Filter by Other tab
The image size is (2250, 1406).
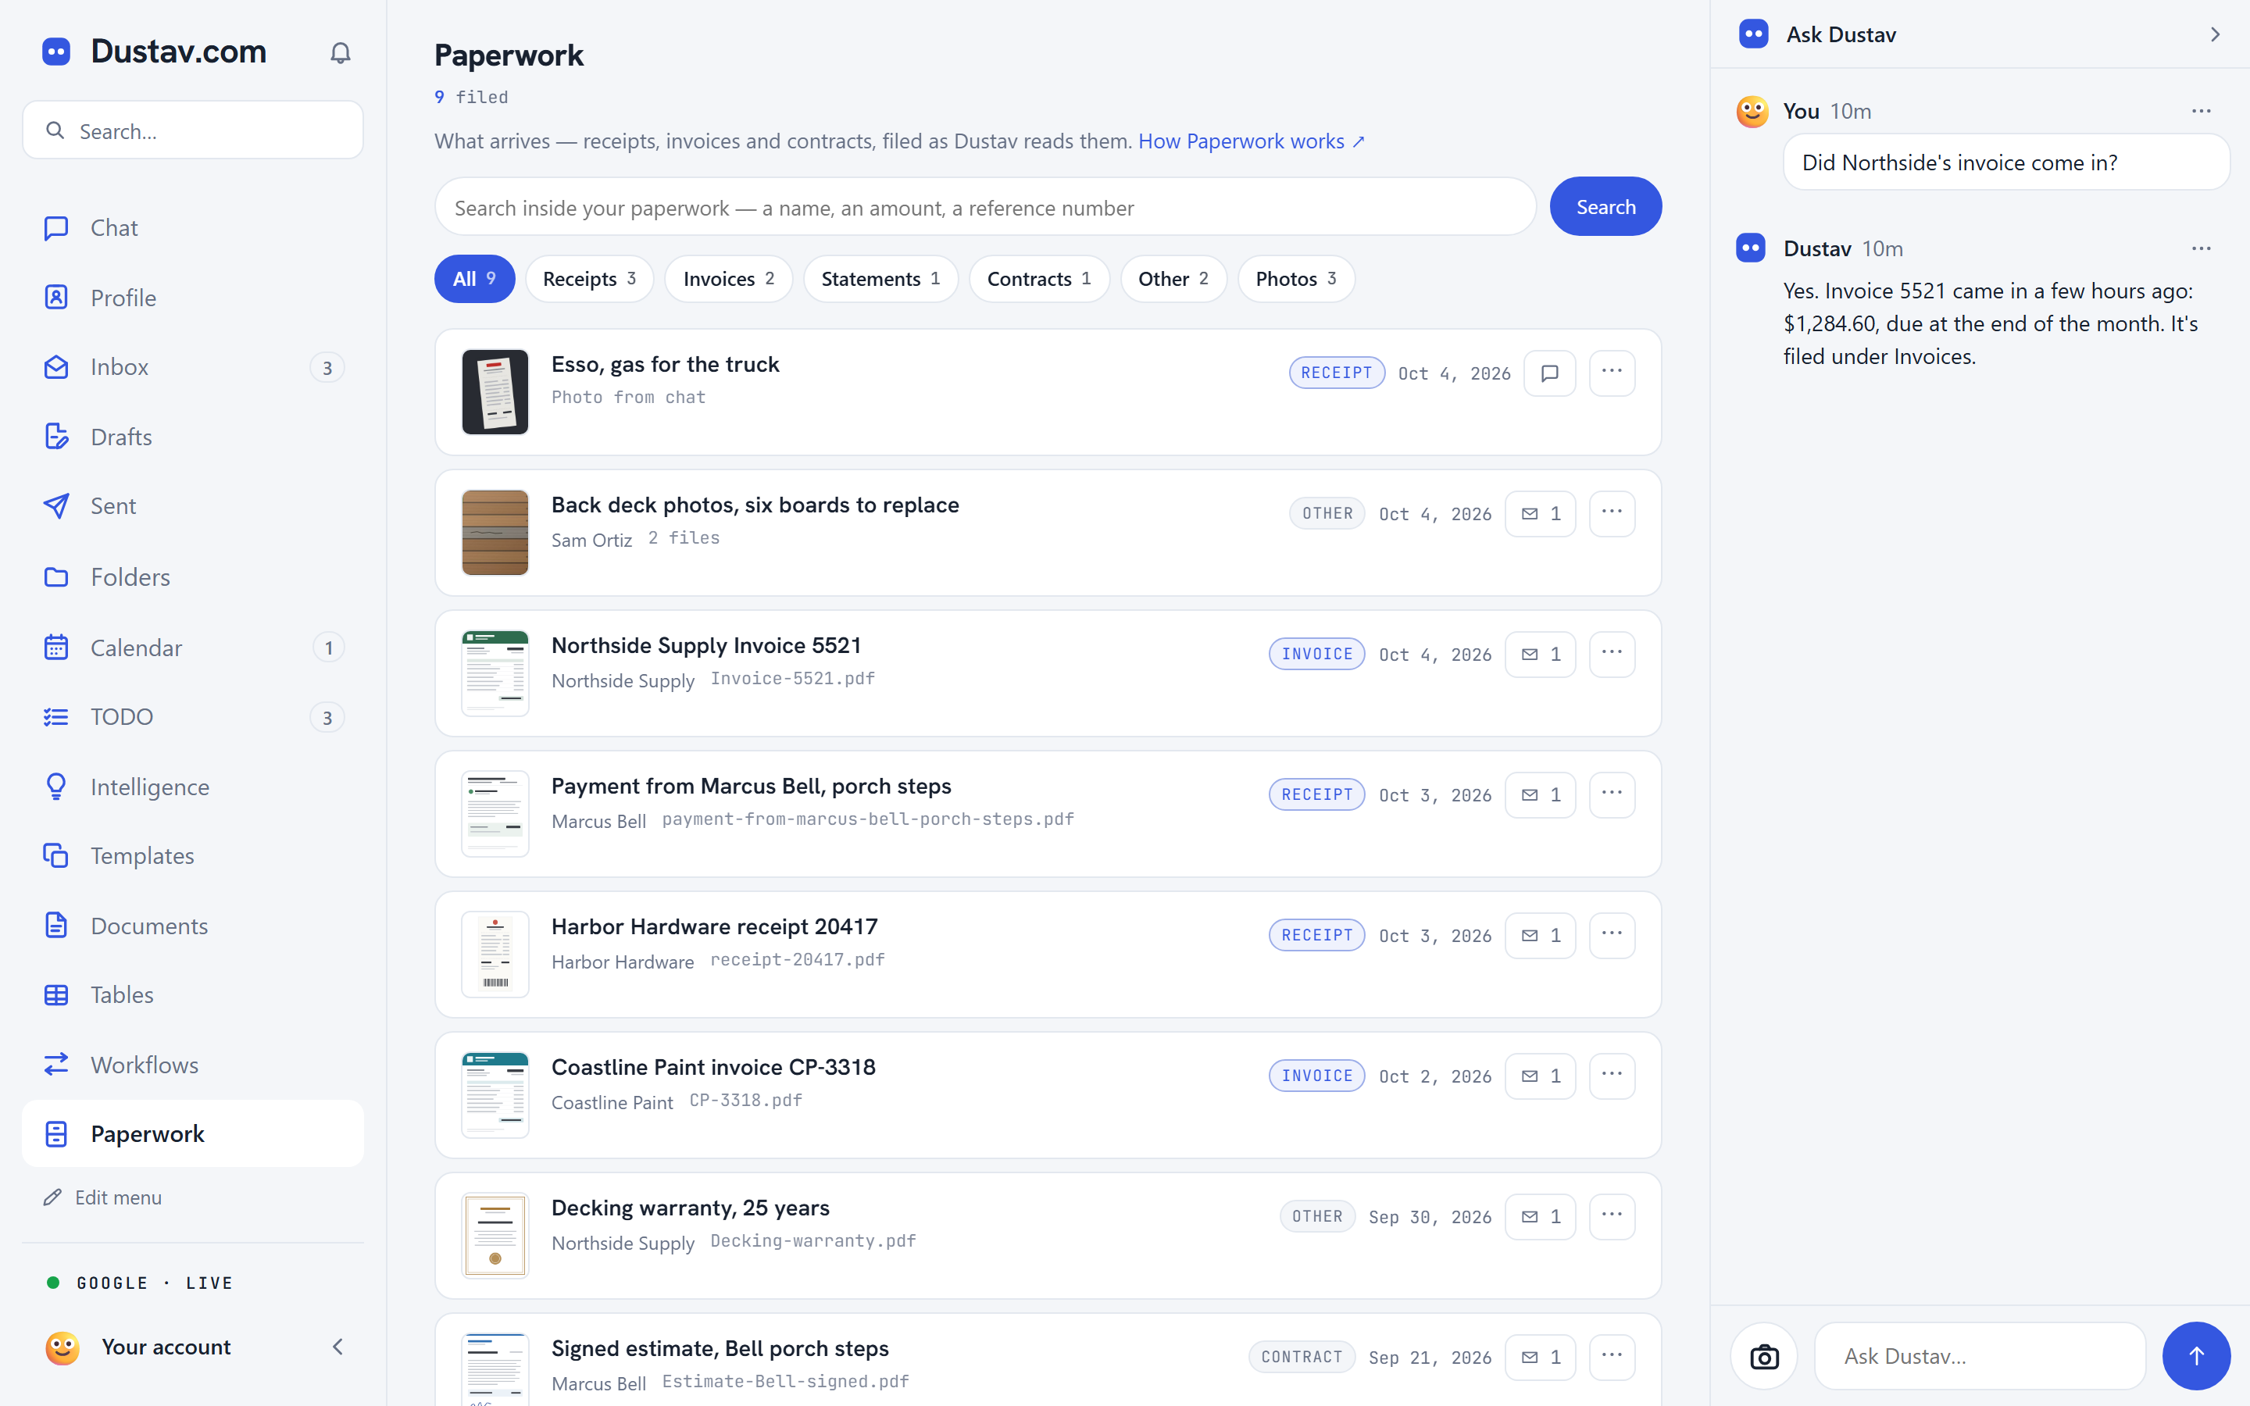[x=1173, y=279]
